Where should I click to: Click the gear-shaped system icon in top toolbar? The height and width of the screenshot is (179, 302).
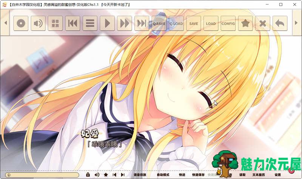click(x=21, y=23)
